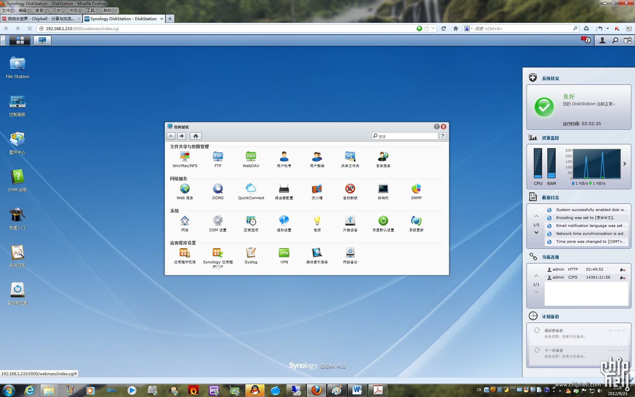Open 备份和还原 desktop icon
635x397 pixels.
tap(18, 294)
